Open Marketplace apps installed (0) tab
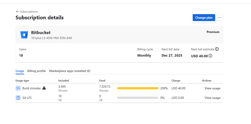Screen dimensions: 251x124 point(70,71)
